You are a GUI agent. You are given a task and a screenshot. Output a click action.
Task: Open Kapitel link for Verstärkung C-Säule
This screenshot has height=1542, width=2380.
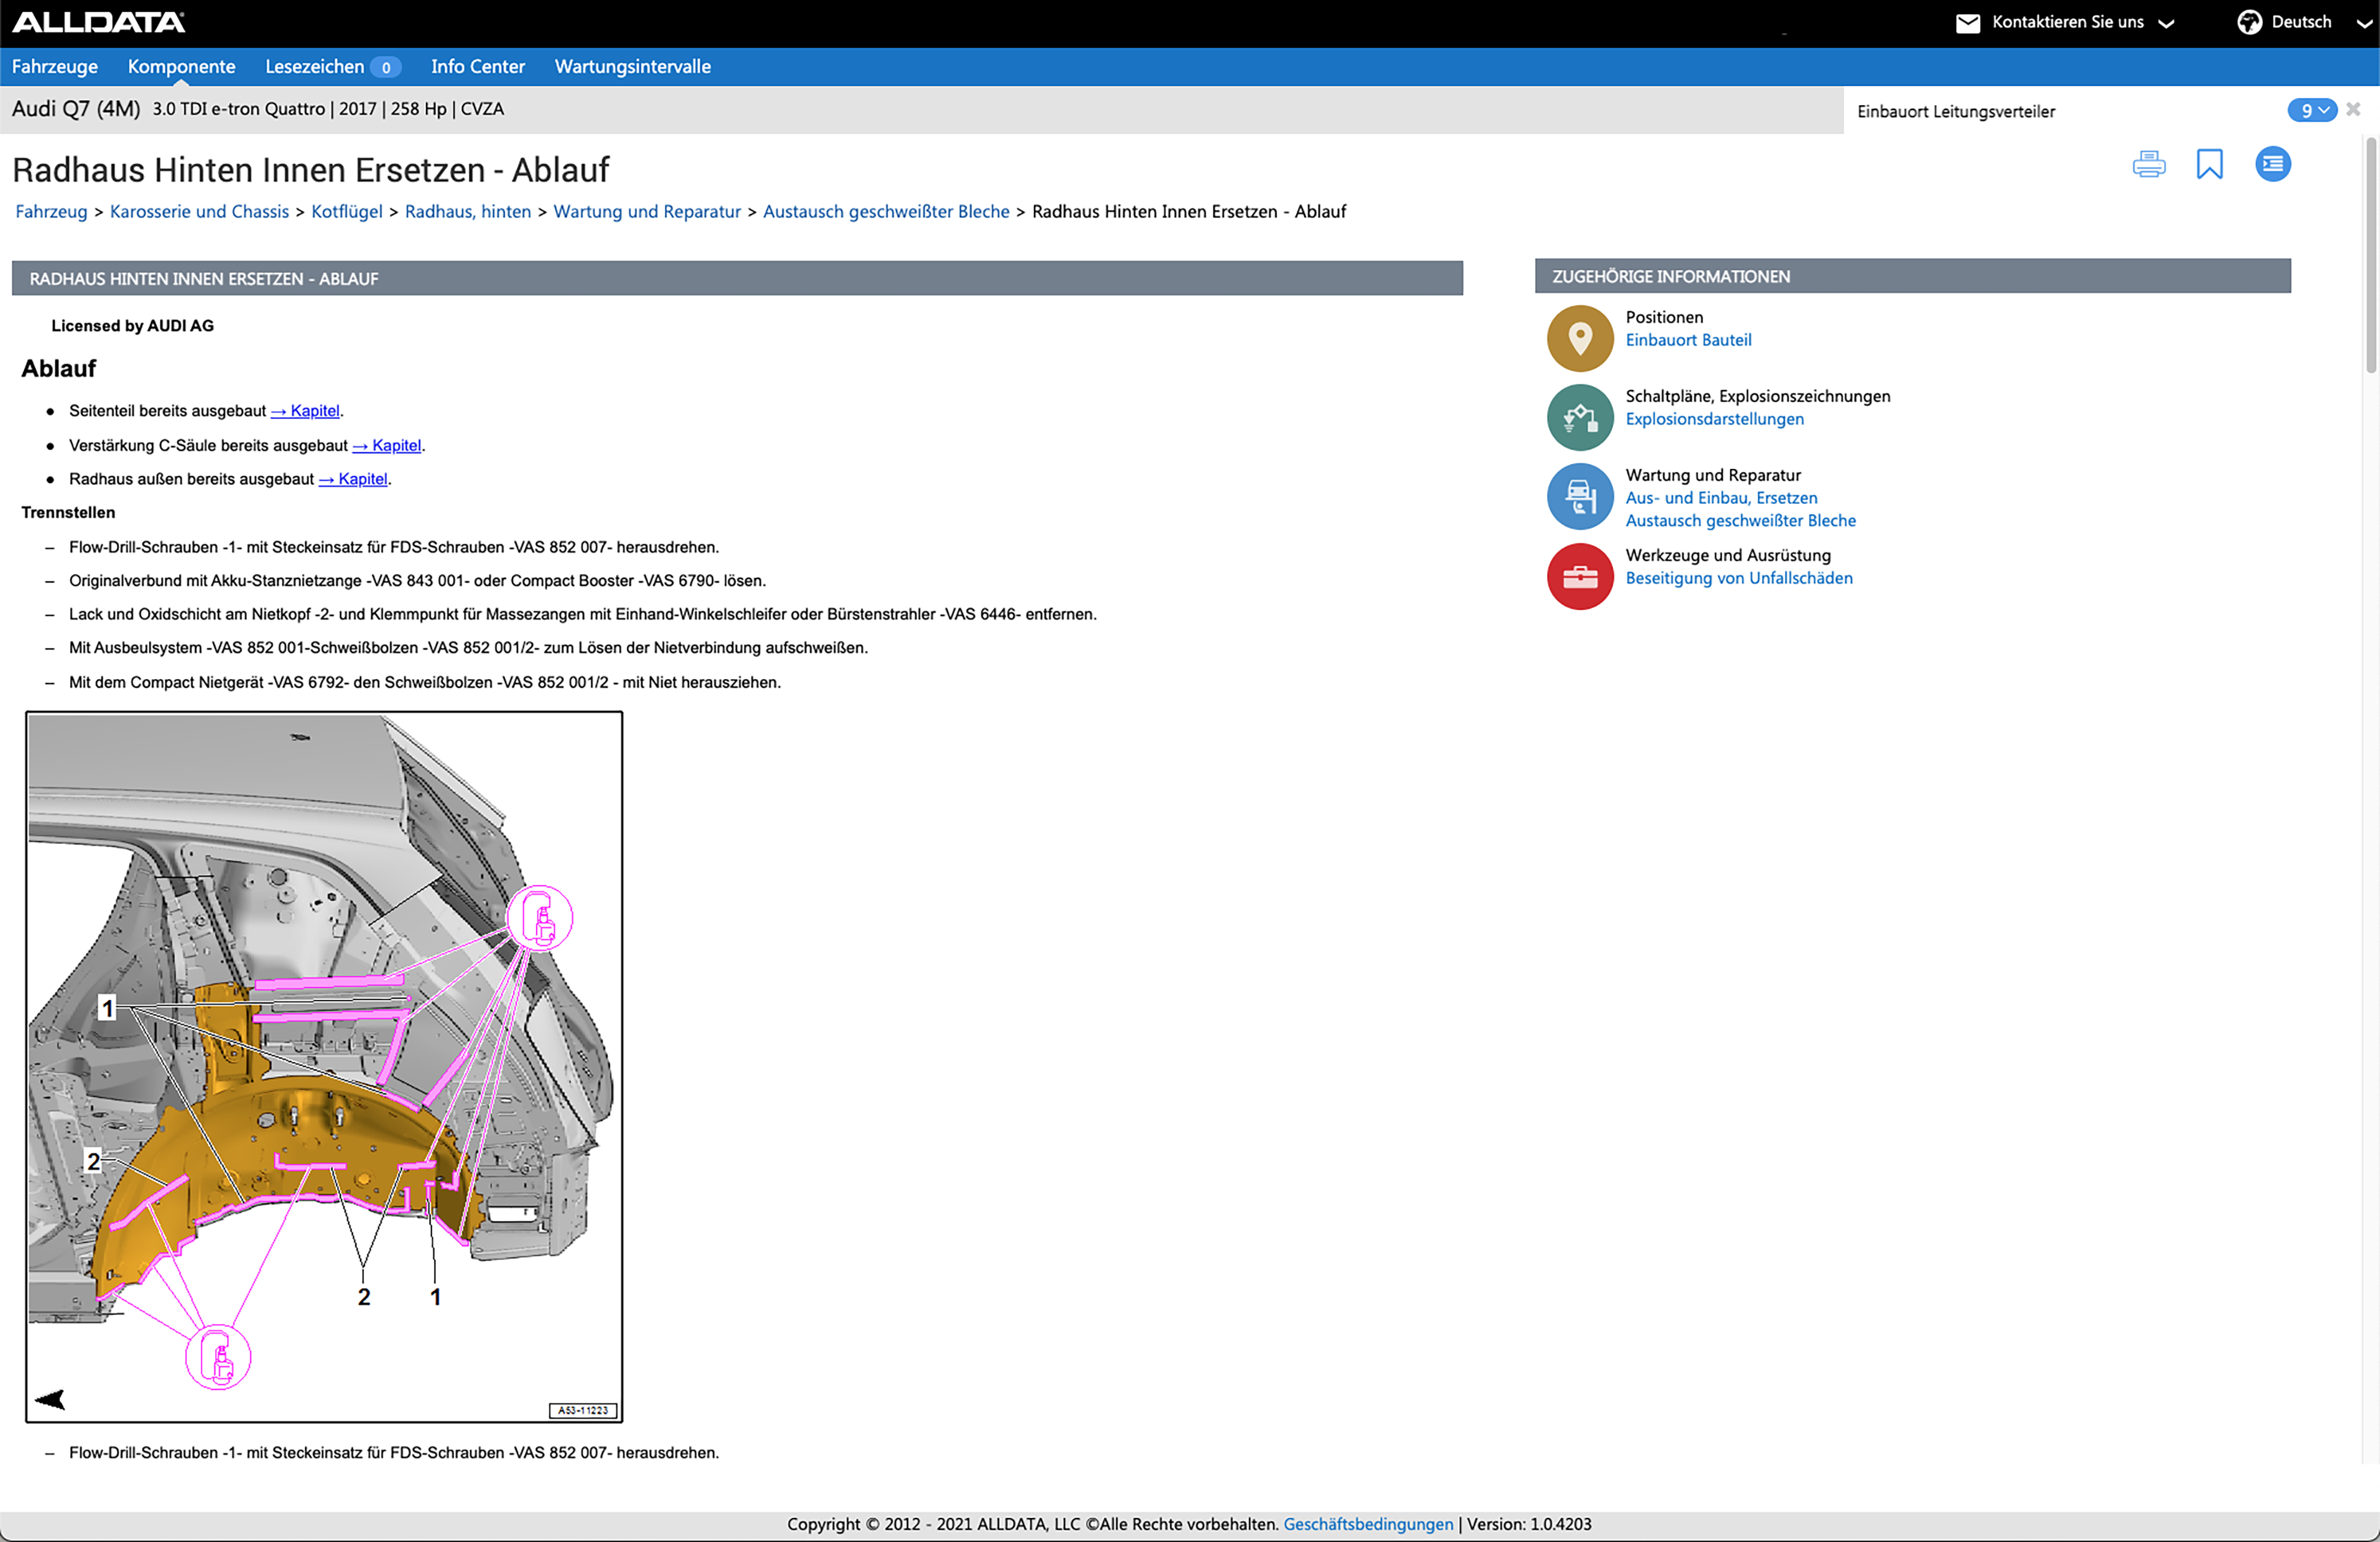[387, 445]
